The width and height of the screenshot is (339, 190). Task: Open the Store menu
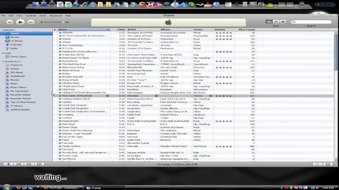coord(43,15)
